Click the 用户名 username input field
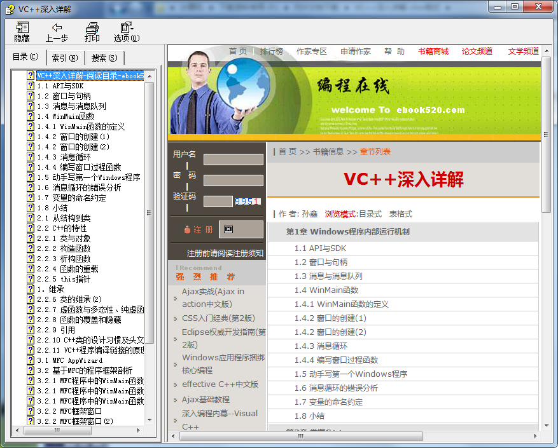 (233, 160)
